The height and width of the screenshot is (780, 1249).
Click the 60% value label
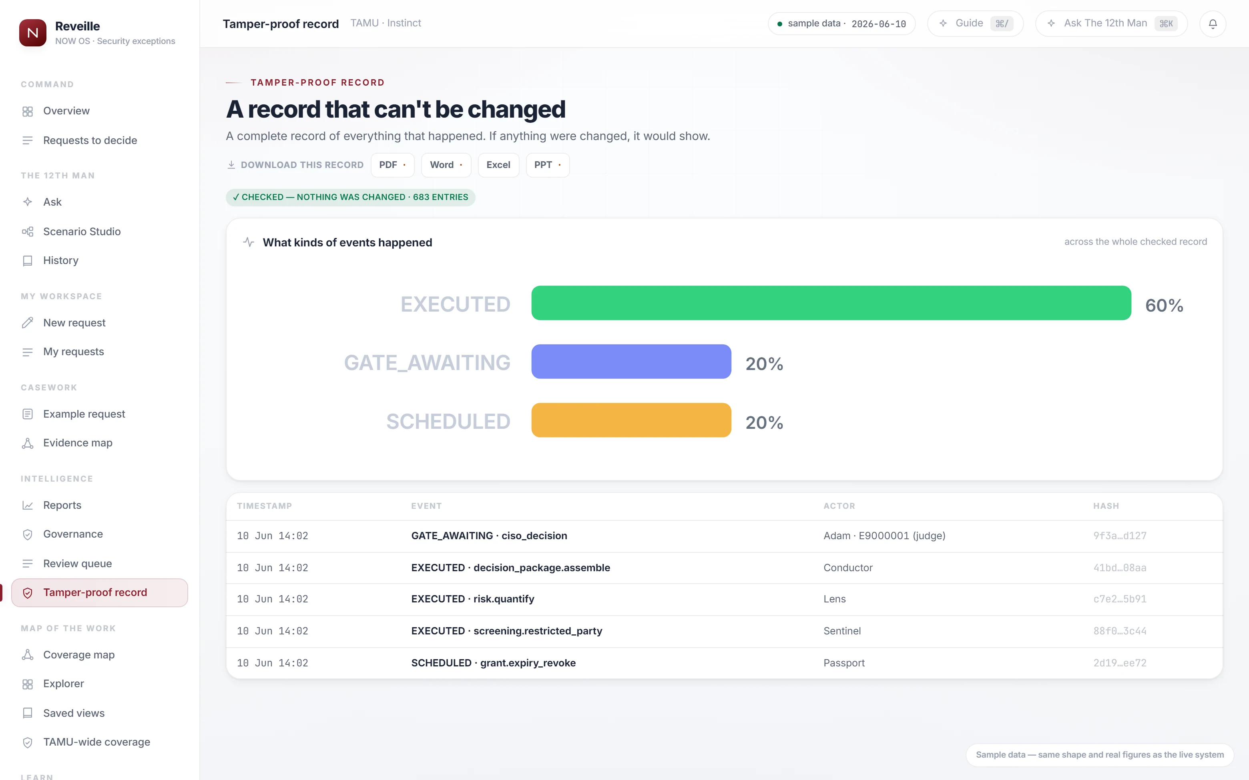tap(1164, 305)
